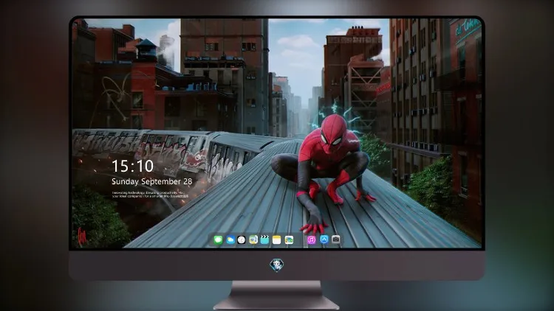Launch the Weather app from the dock
The height and width of the screenshot is (311, 554).
(x=230, y=240)
